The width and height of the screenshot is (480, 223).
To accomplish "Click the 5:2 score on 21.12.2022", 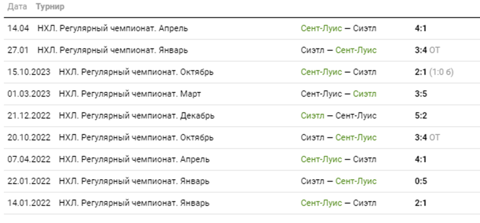I will (420, 116).
